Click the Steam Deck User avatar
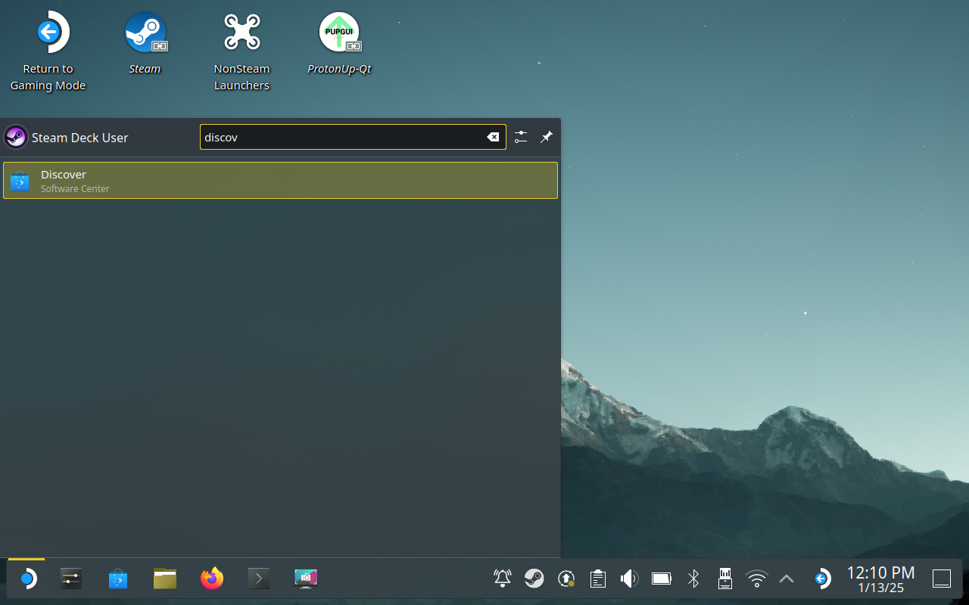This screenshot has width=969, height=605. tap(16, 137)
